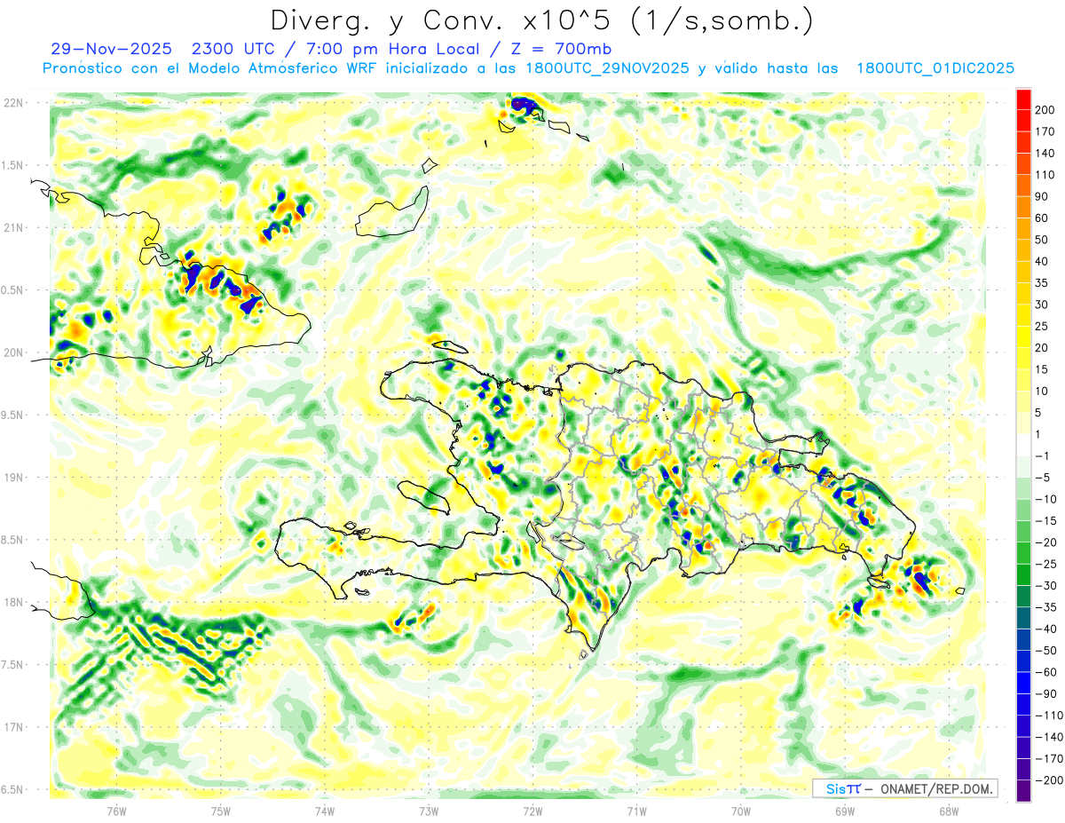Click the 17N latitude label
1065x823 pixels.
pos(13,726)
